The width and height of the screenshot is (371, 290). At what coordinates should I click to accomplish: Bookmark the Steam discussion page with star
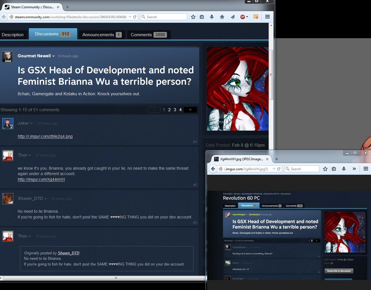pyautogui.click(x=193, y=17)
